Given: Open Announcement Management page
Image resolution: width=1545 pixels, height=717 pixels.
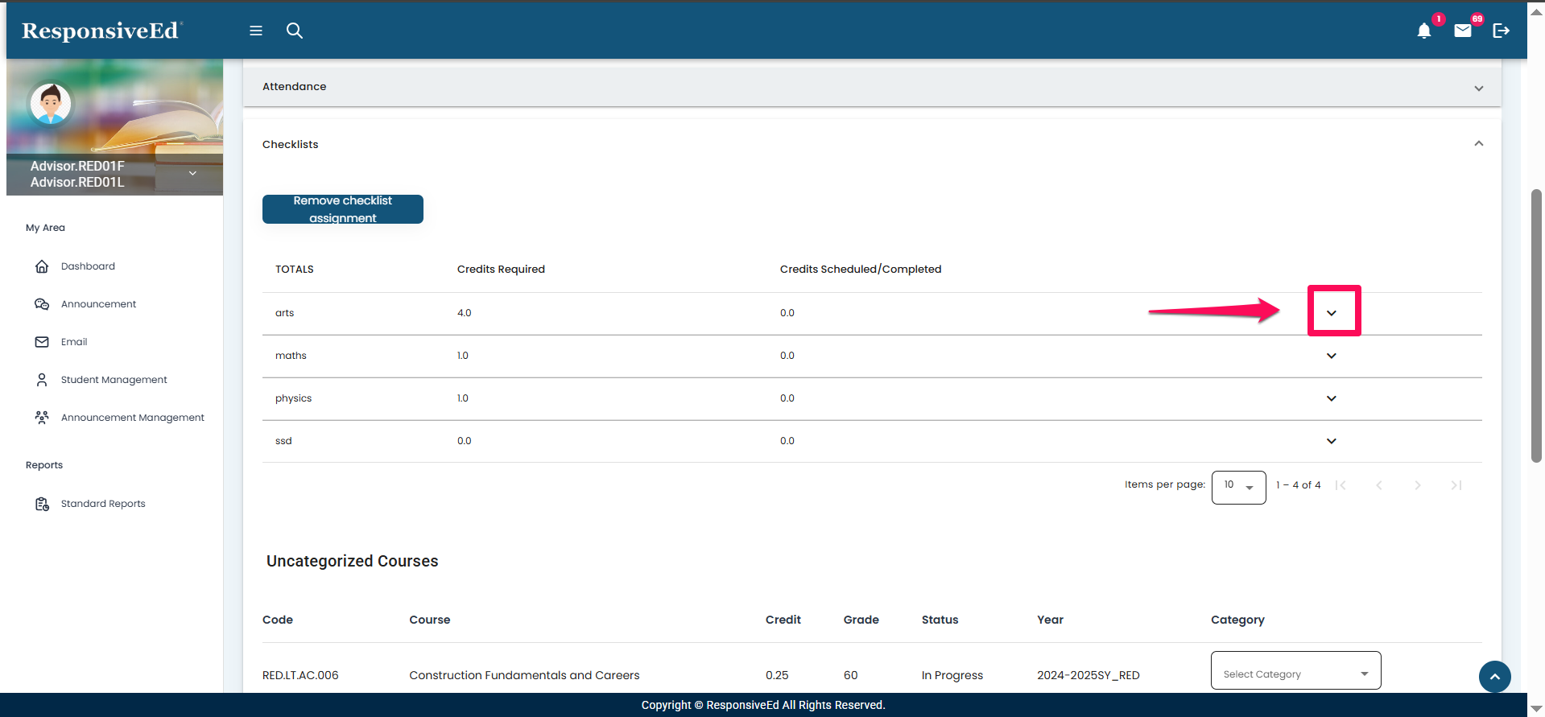Looking at the screenshot, I should 132,418.
